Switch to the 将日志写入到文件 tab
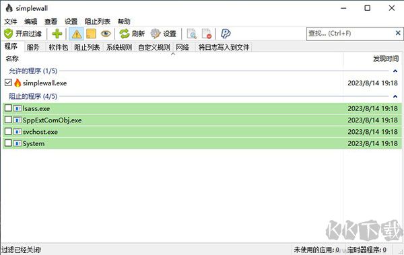 [224, 47]
